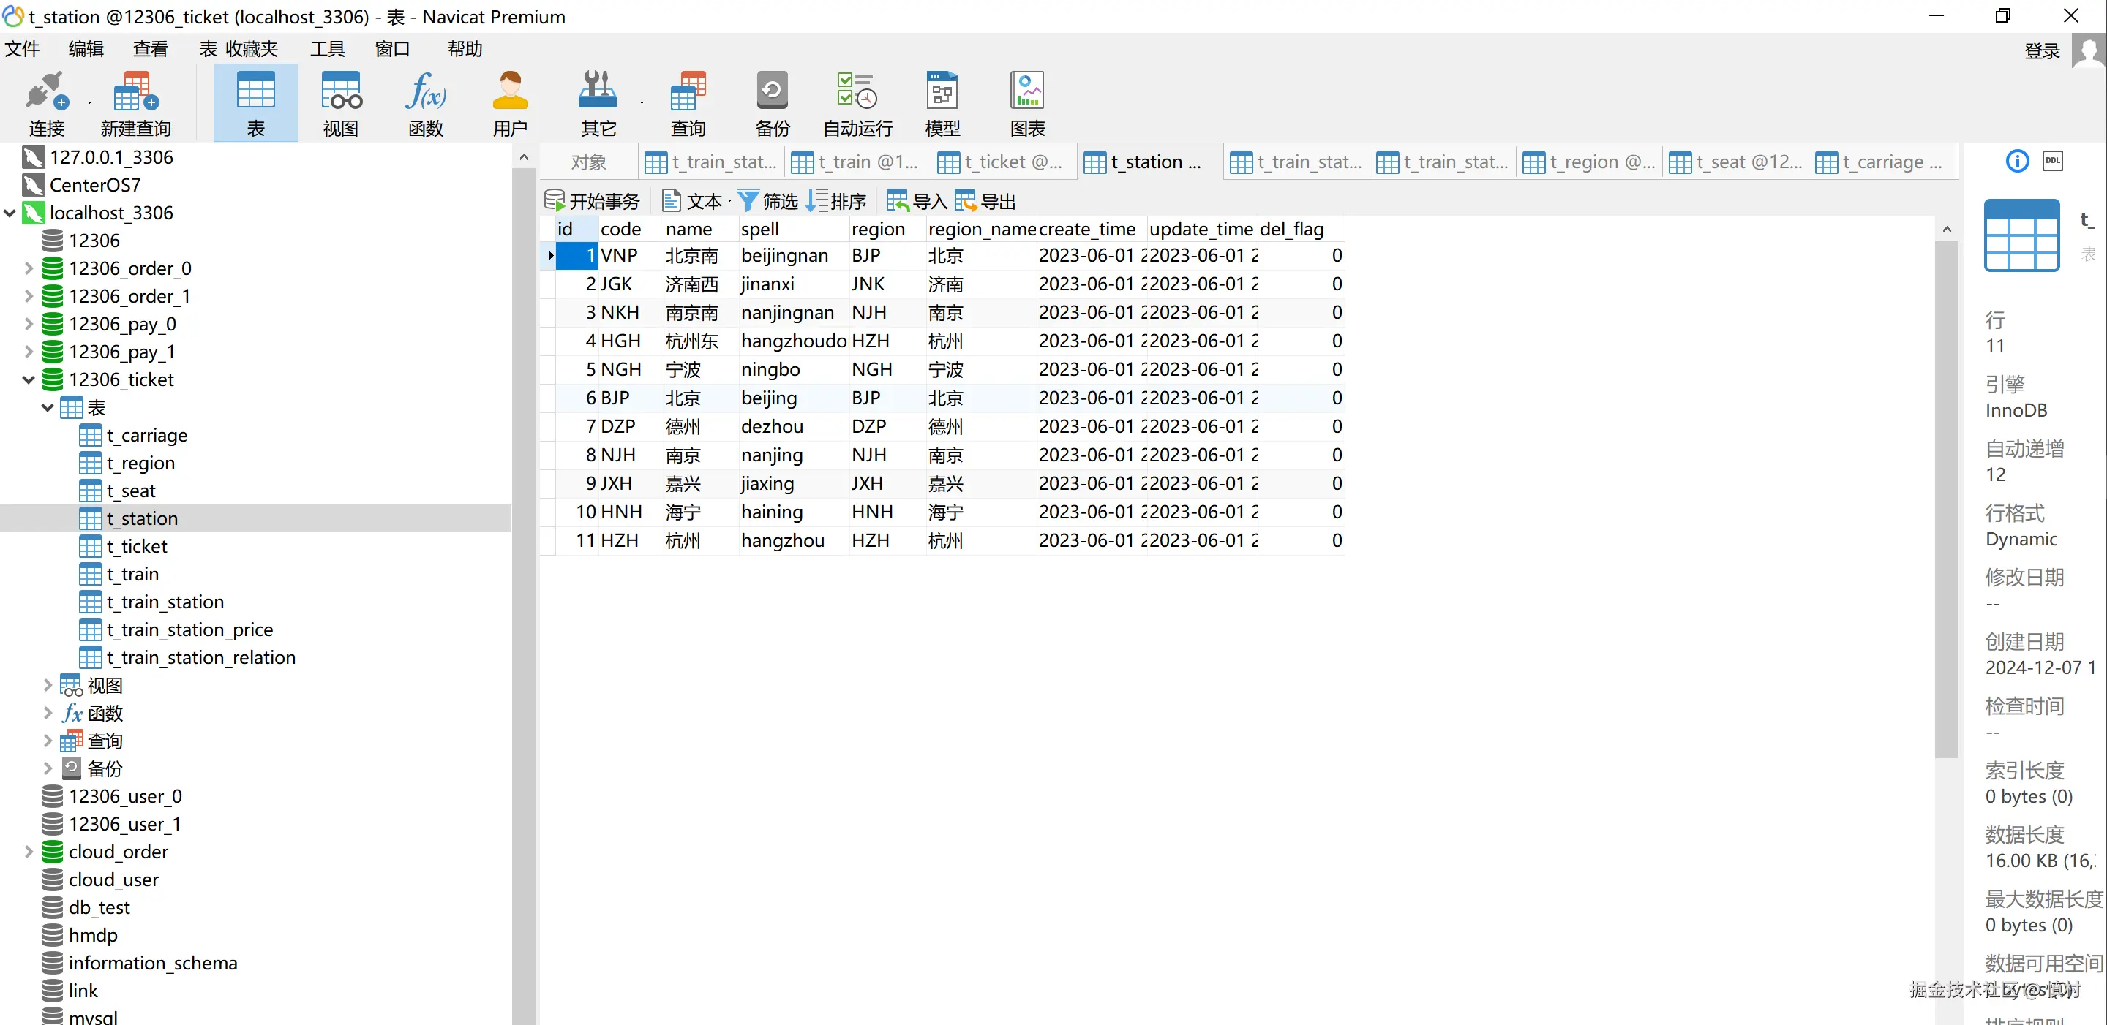Expand the cloud_order database node
The width and height of the screenshot is (2107, 1025).
(x=29, y=852)
